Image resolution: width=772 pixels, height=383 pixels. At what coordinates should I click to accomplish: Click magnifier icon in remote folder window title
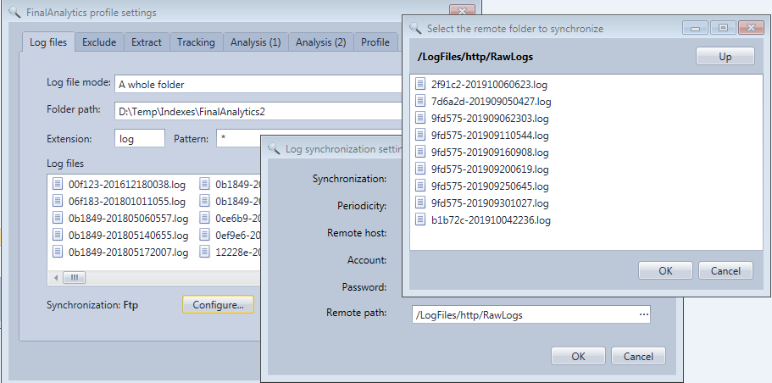(x=416, y=28)
